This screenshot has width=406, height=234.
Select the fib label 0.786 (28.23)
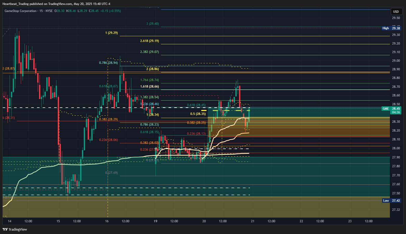coord(150,125)
